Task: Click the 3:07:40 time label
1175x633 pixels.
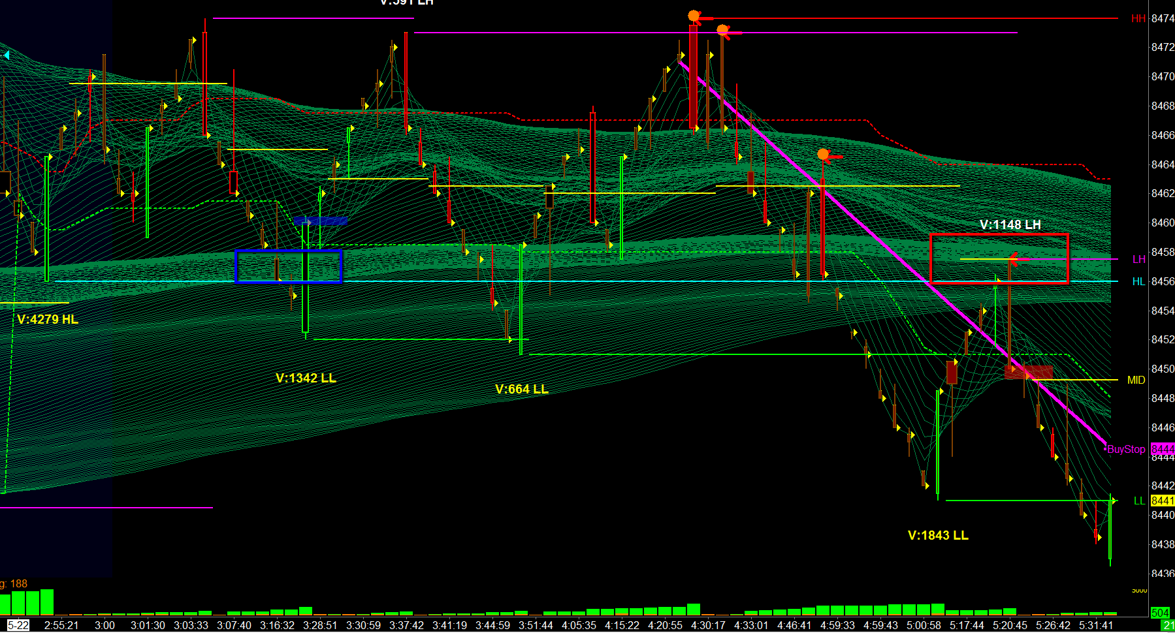Action: tap(234, 625)
